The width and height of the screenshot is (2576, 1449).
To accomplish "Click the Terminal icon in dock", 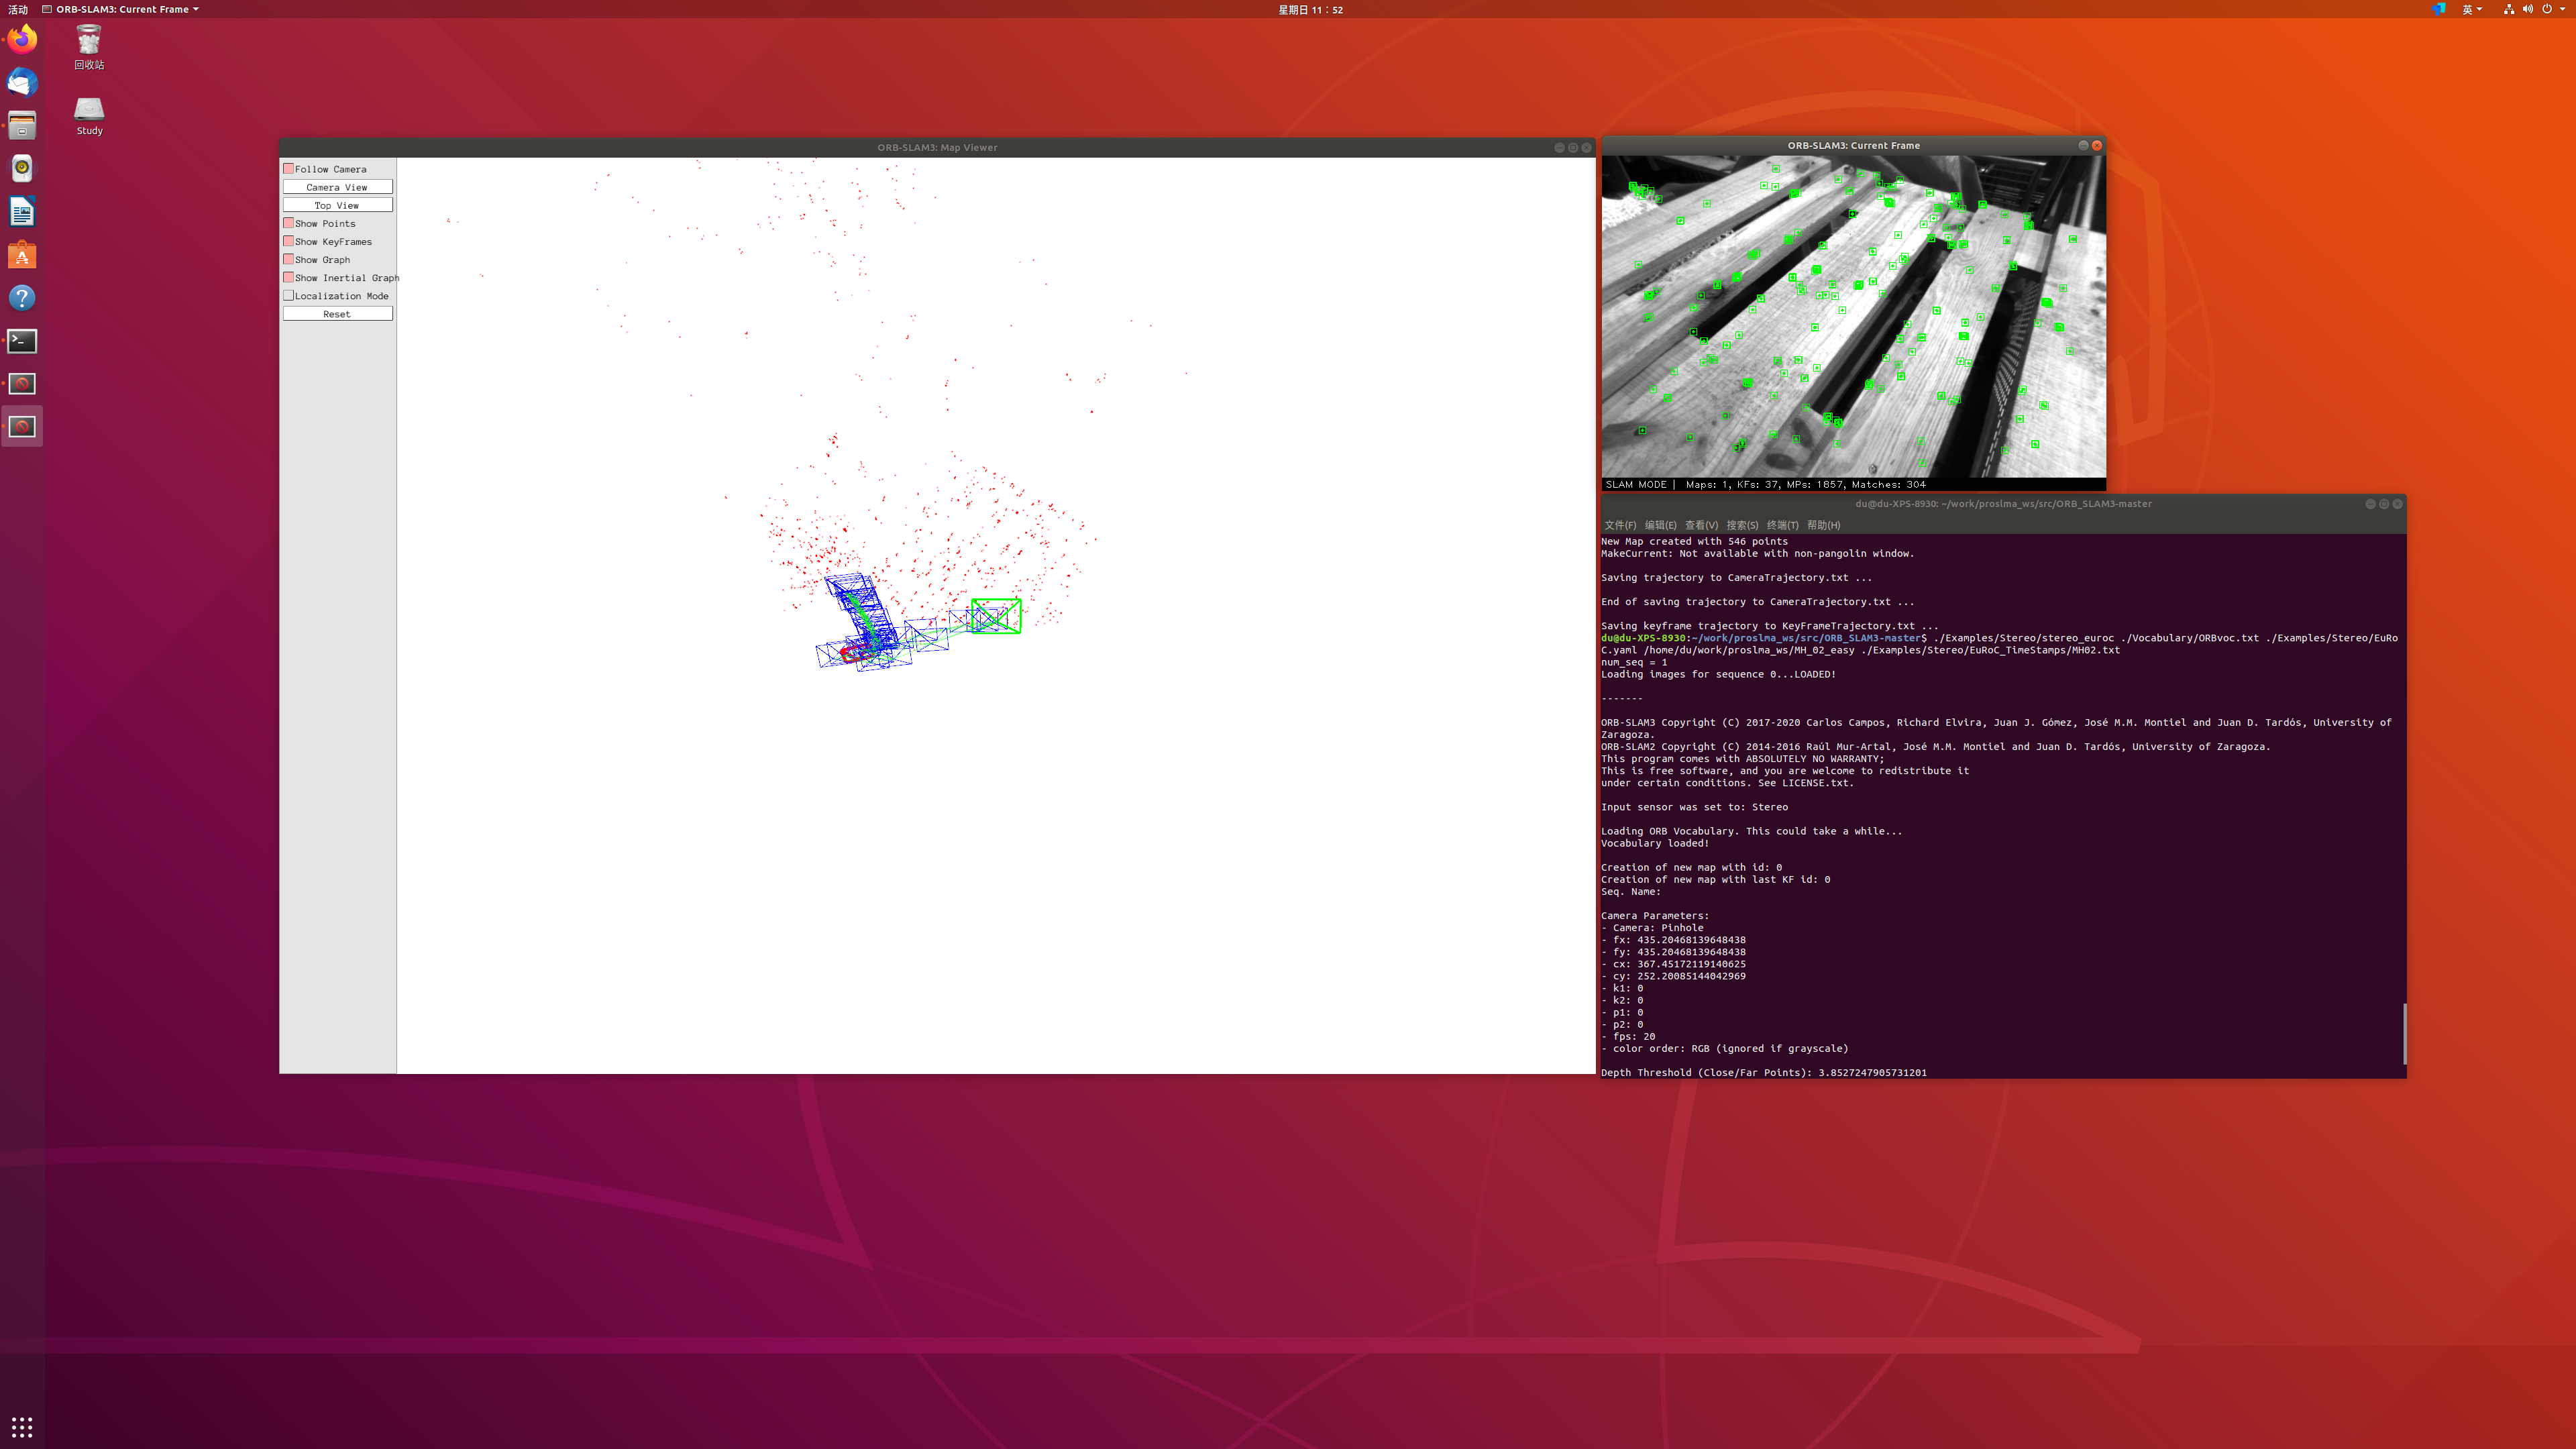I will pyautogui.click(x=22, y=341).
